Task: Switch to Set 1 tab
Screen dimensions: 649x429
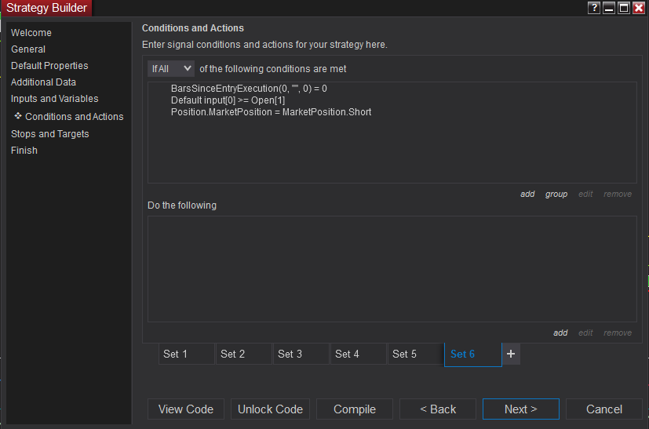Action: [187, 354]
